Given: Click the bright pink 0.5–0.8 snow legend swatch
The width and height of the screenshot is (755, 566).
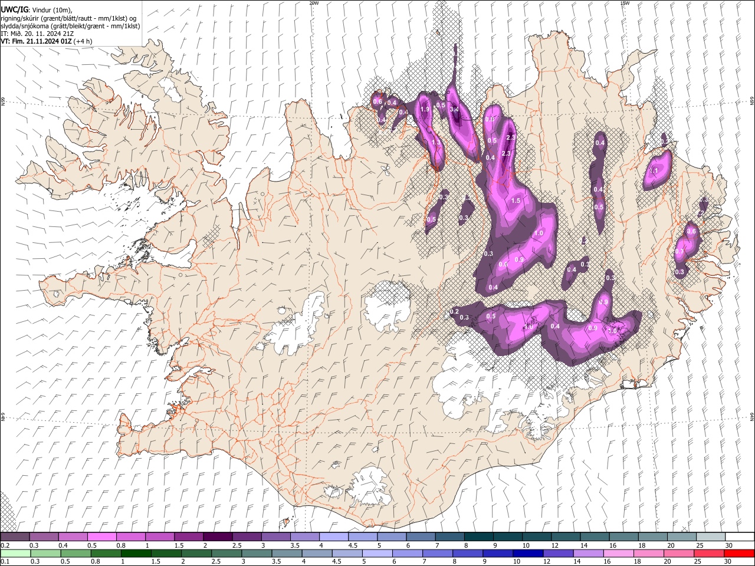Looking at the screenshot, I should coord(101,537).
